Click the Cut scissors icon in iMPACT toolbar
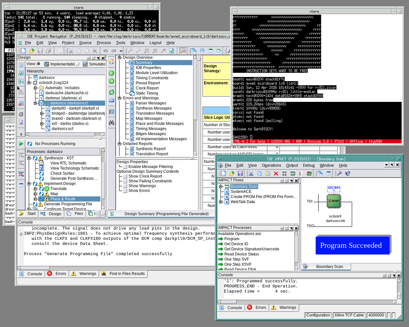Screen dimensions: 409x327 (x=251, y=173)
